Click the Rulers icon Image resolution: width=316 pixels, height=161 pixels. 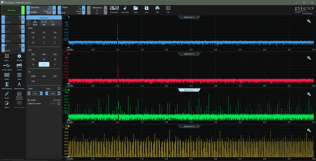pyautogui.click(x=7, y=95)
